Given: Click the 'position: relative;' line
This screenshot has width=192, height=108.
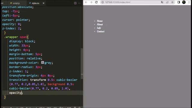Looking at the screenshot, I should tap(25, 58).
